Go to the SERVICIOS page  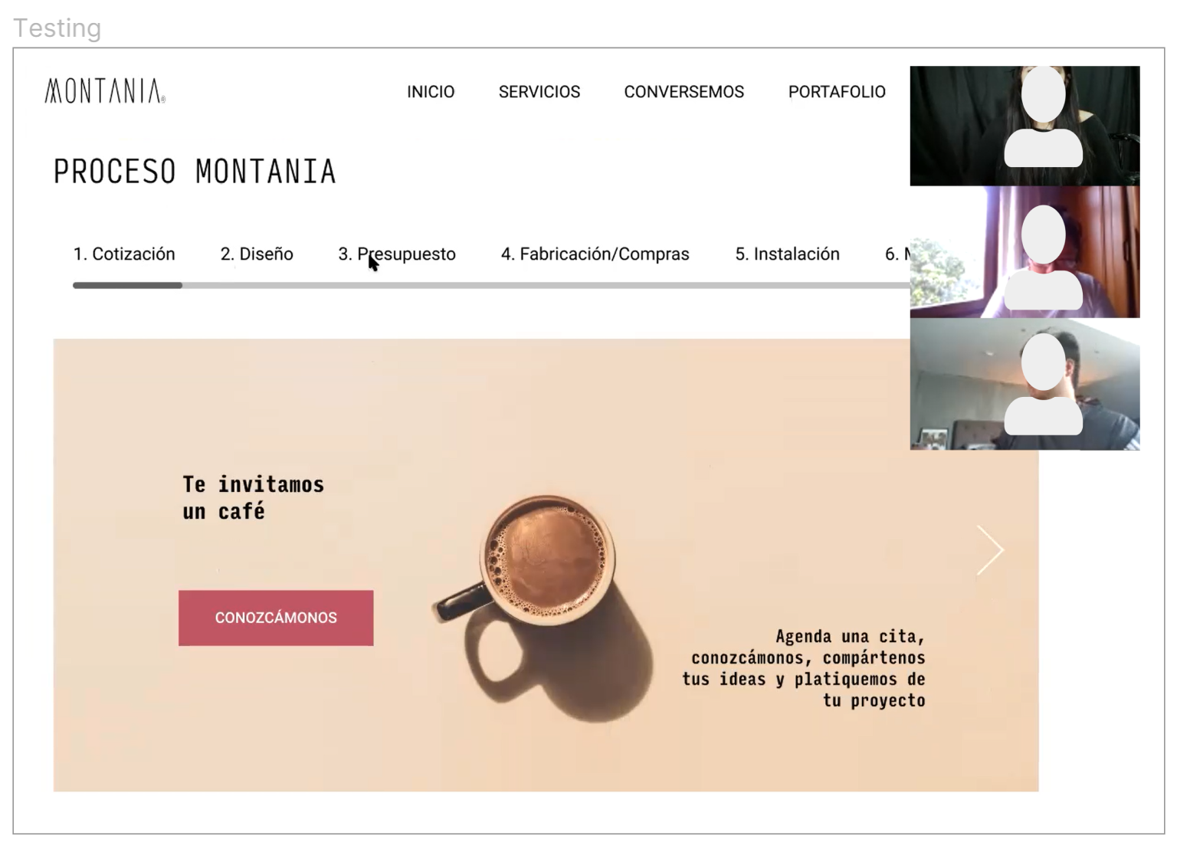point(539,92)
